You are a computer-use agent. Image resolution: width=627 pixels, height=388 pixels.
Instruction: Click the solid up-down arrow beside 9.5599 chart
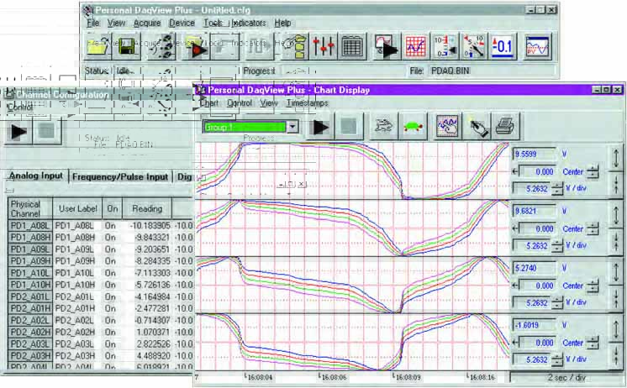pyautogui.click(x=616, y=157)
